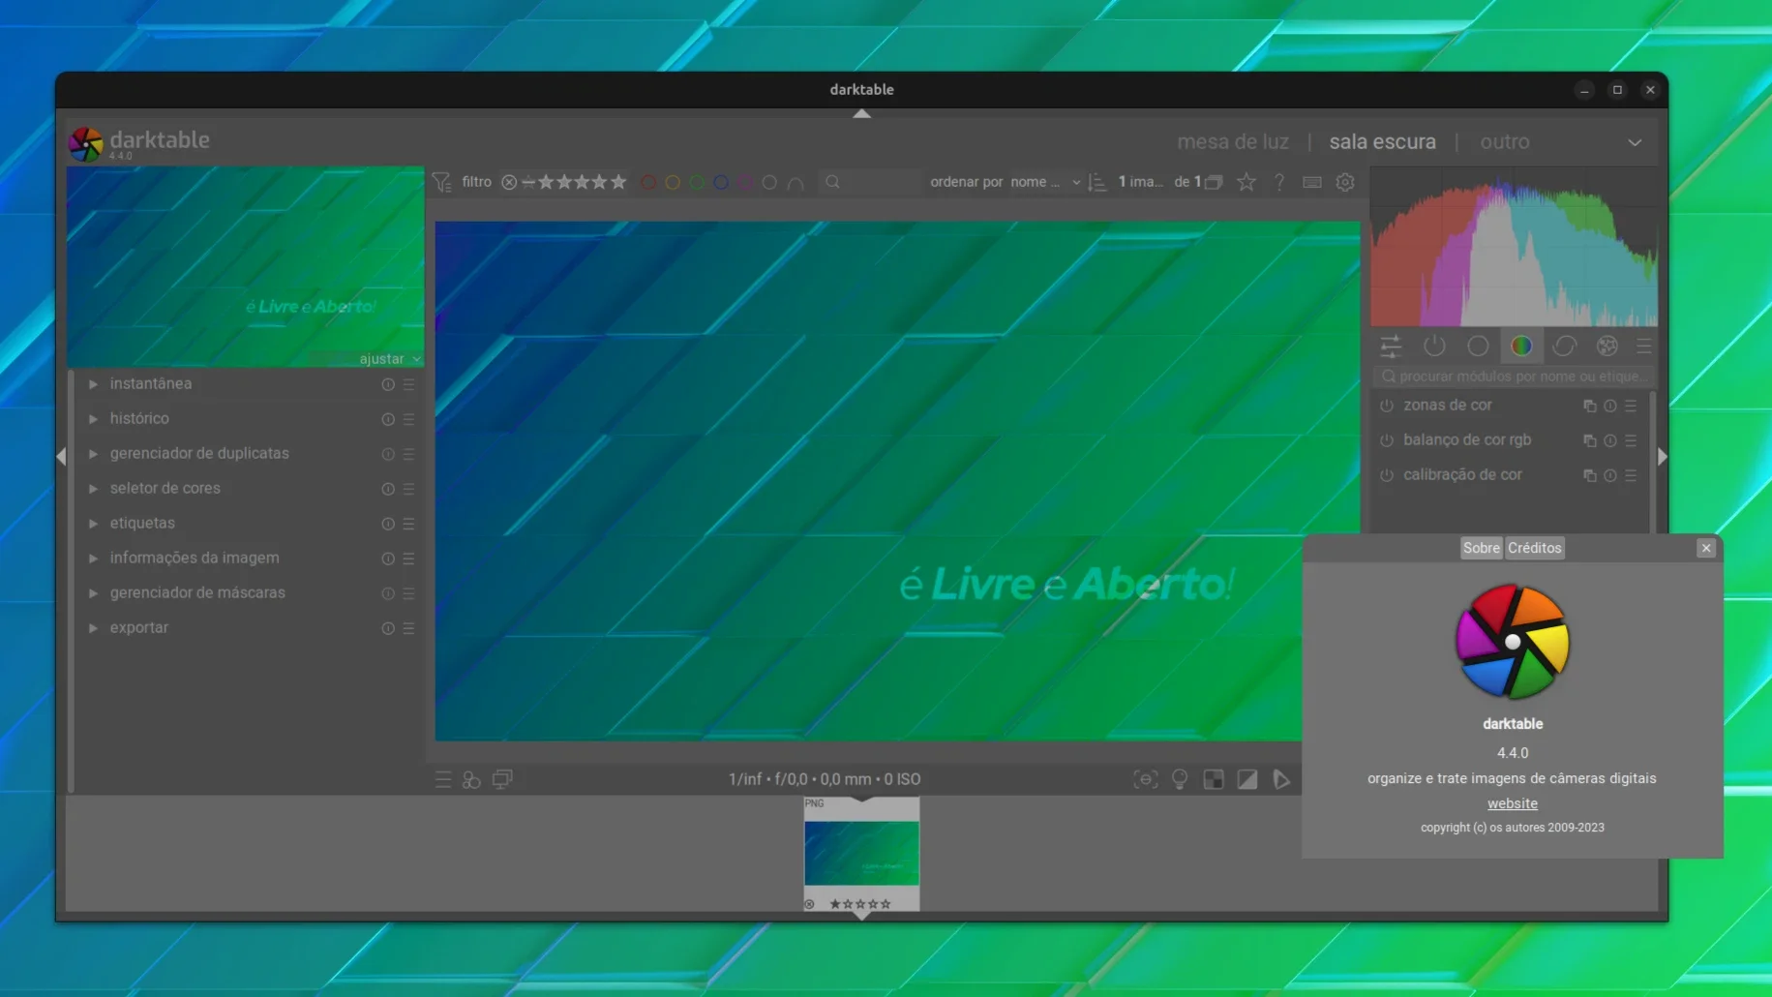Toggle the lightbulb color assessment icon
The height and width of the screenshot is (997, 1772).
click(x=1179, y=779)
